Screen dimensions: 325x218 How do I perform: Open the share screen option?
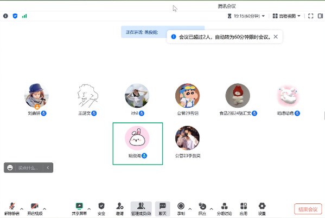79,209
